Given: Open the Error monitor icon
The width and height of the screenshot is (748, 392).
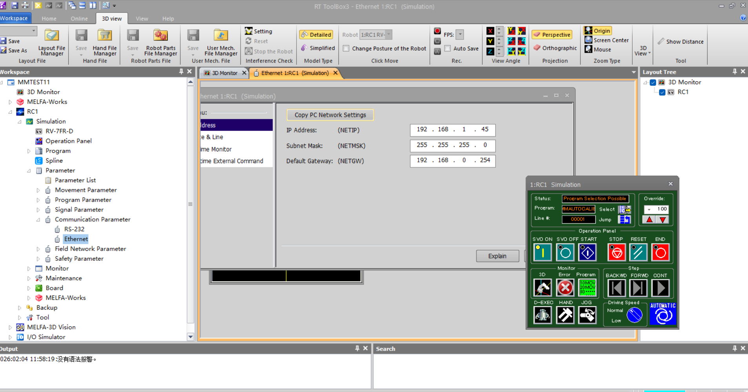Looking at the screenshot, I should (565, 288).
